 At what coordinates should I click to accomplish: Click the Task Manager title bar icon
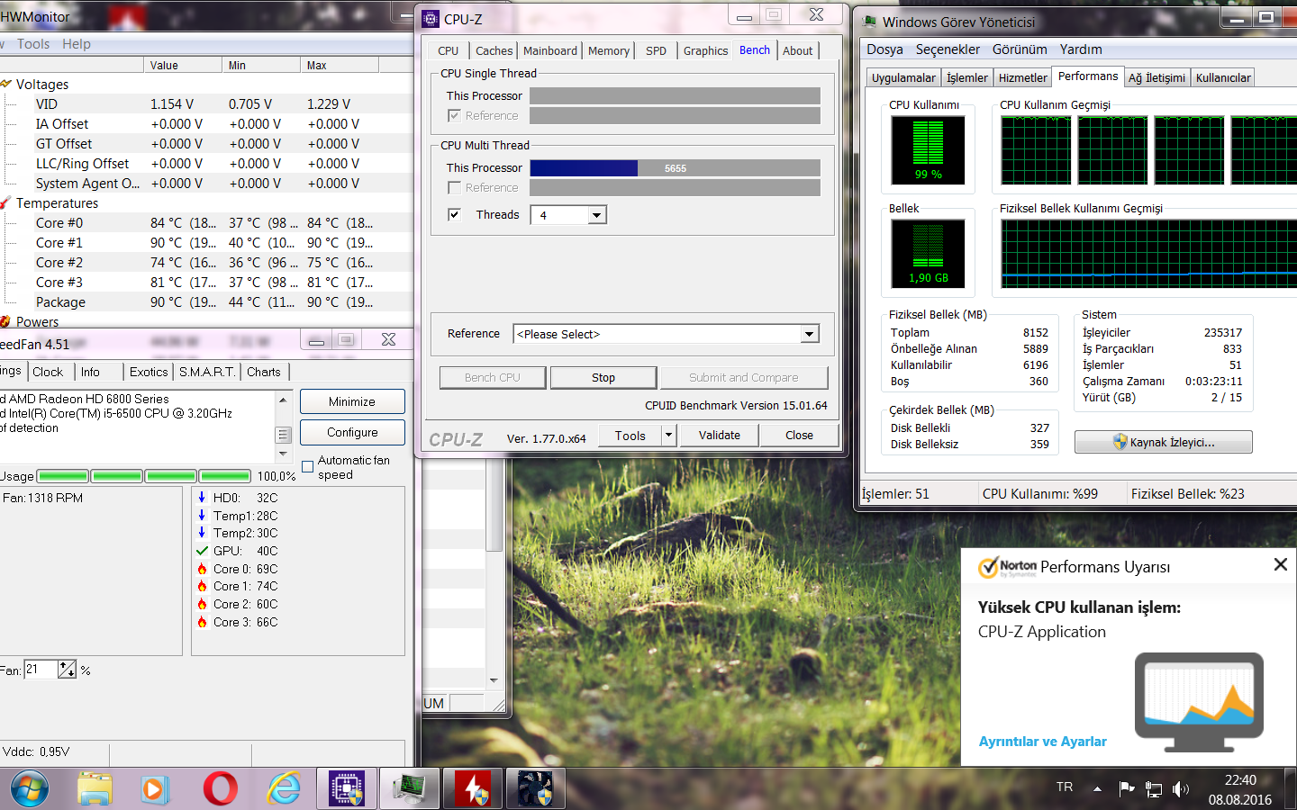869,22
